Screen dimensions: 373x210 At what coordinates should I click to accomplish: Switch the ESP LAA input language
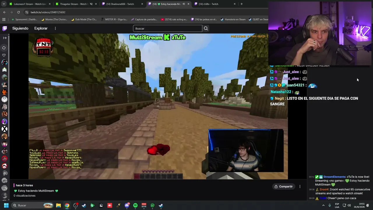click(337, 205)
